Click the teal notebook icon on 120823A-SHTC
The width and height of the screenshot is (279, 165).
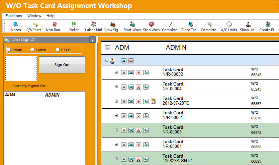pyautogui.click(x=124, y=159)
